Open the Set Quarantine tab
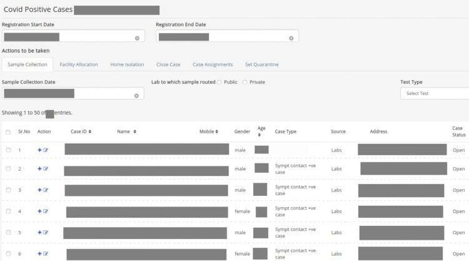Image resolution: width=469 pixels, height=261 pixels. click(262, 64)
